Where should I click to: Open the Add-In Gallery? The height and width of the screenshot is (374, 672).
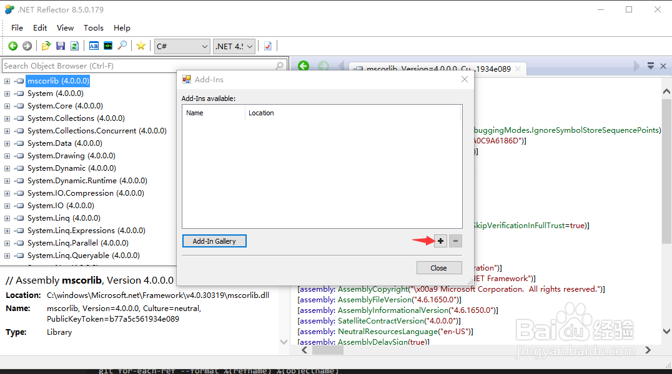[214, 241]
